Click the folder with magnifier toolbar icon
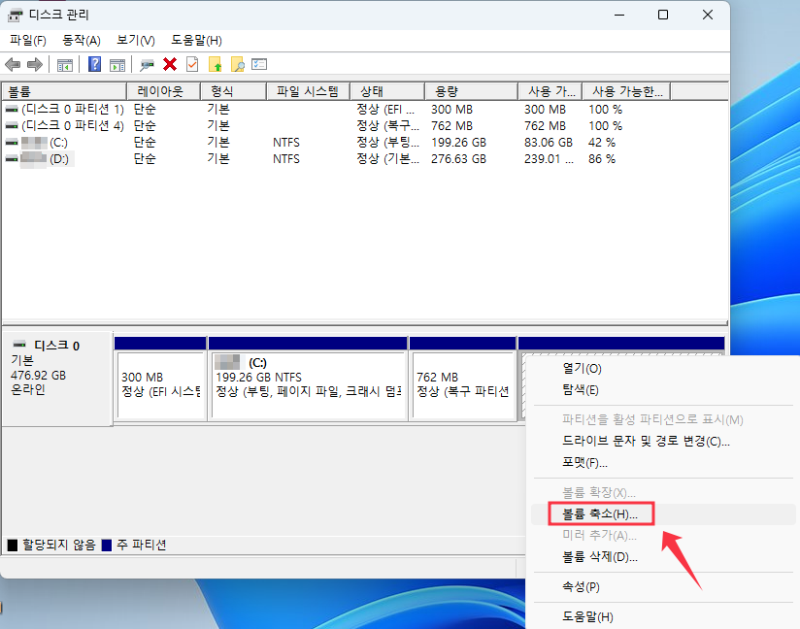This screenshot has height=629, width=800. coord(238,64)
